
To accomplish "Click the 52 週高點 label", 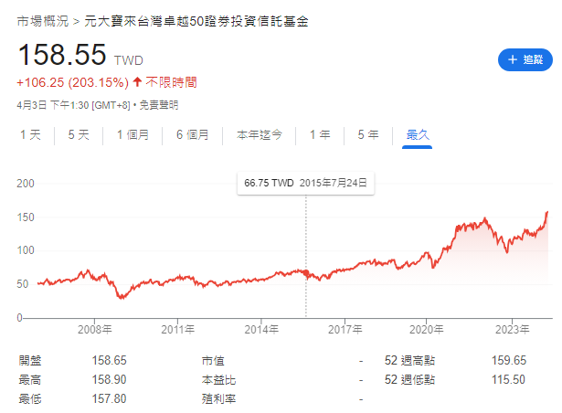I will coord(409,361).
